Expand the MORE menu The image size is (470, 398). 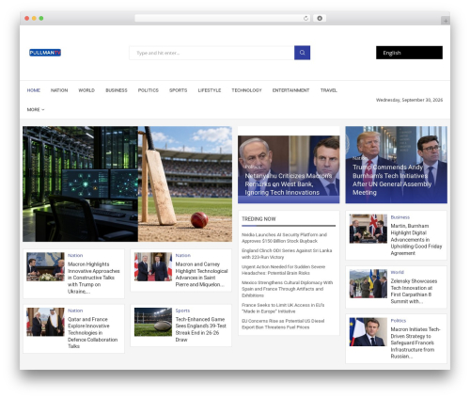36,109
